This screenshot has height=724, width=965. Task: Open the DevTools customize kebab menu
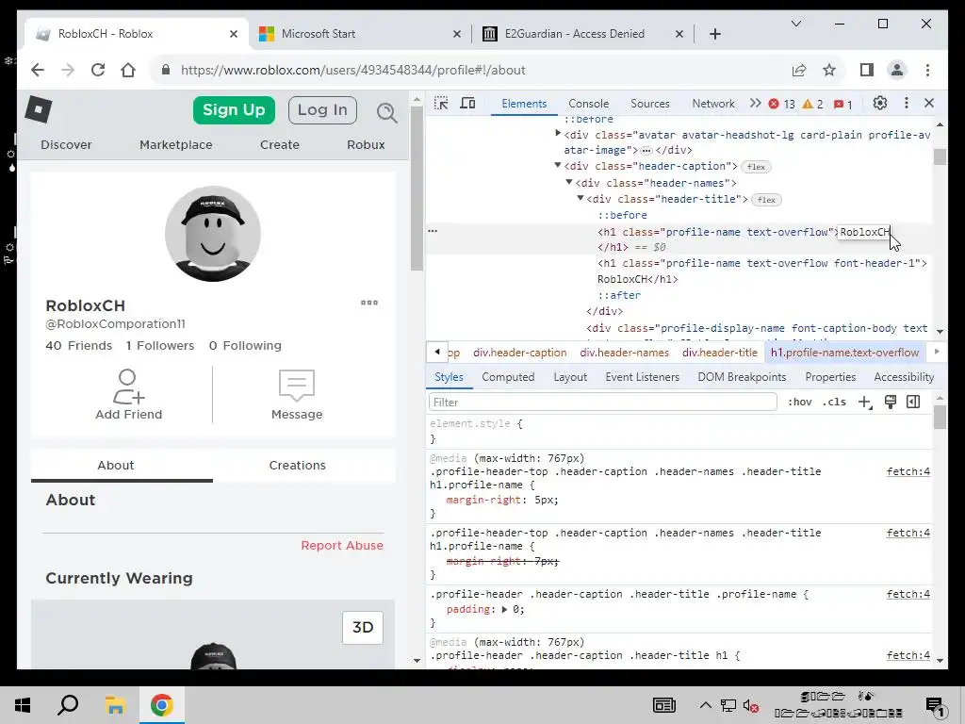(x=906, y=103)
